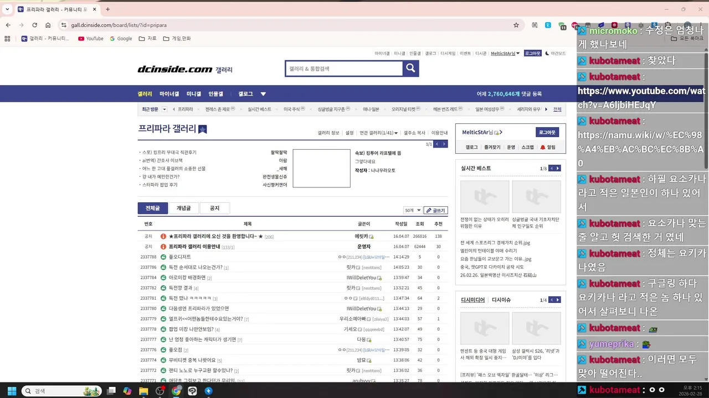This screenshot has width=709, height=398.
Task: Open Windows Start menu
Action: point(12,391)
